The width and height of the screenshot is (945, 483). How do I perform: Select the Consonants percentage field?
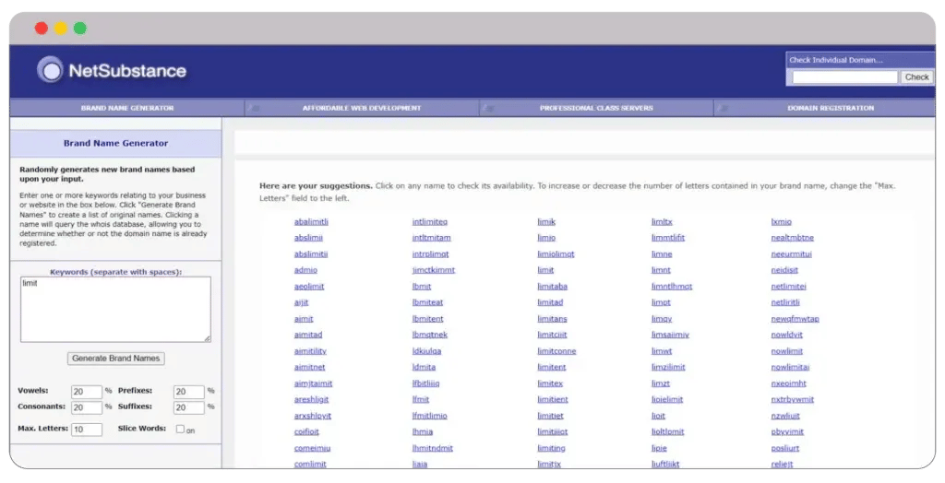click(x=87, y=407)
